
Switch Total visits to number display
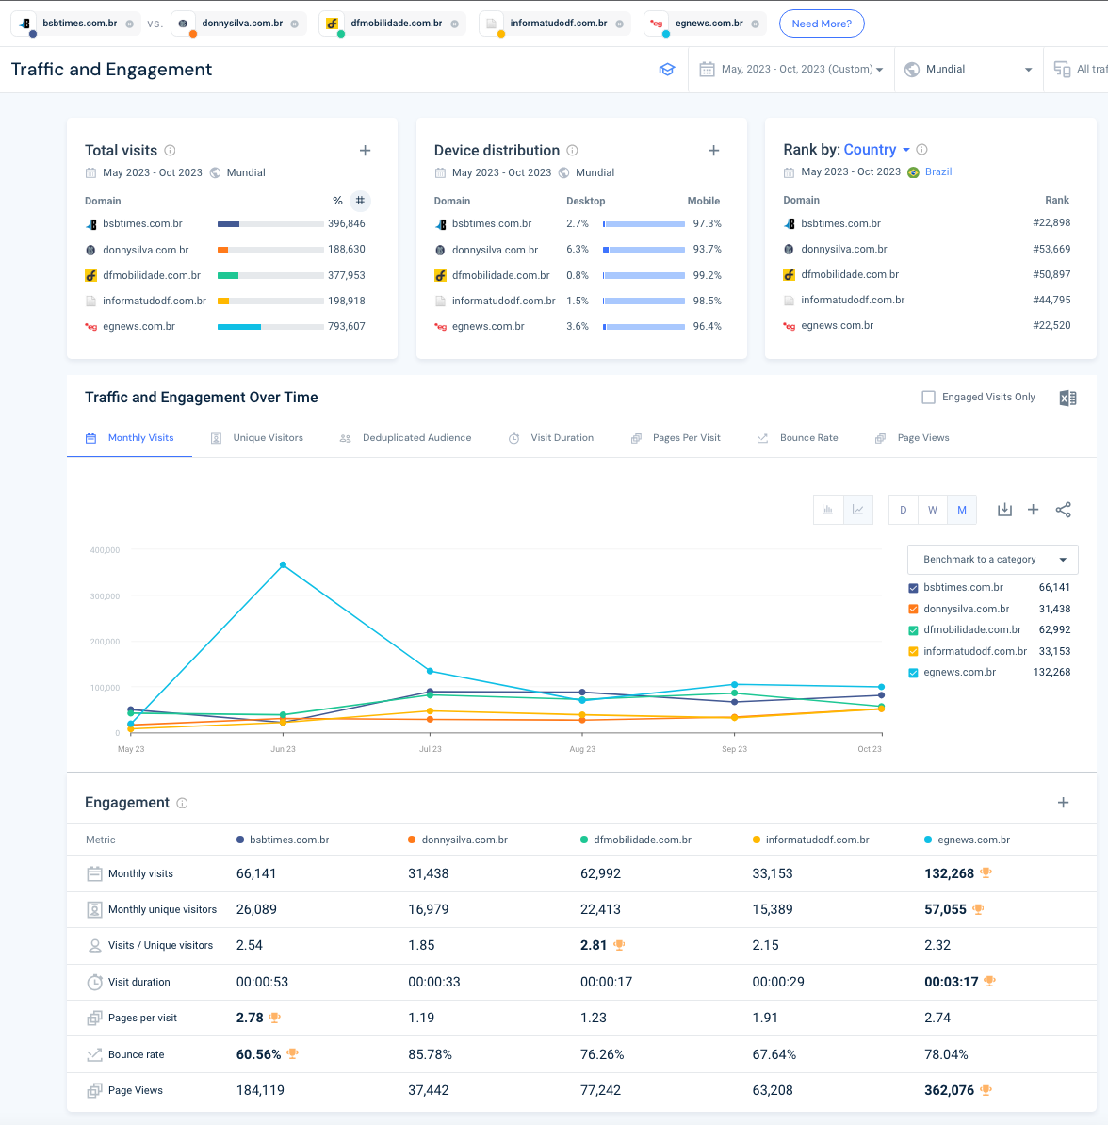pos(360,201)
